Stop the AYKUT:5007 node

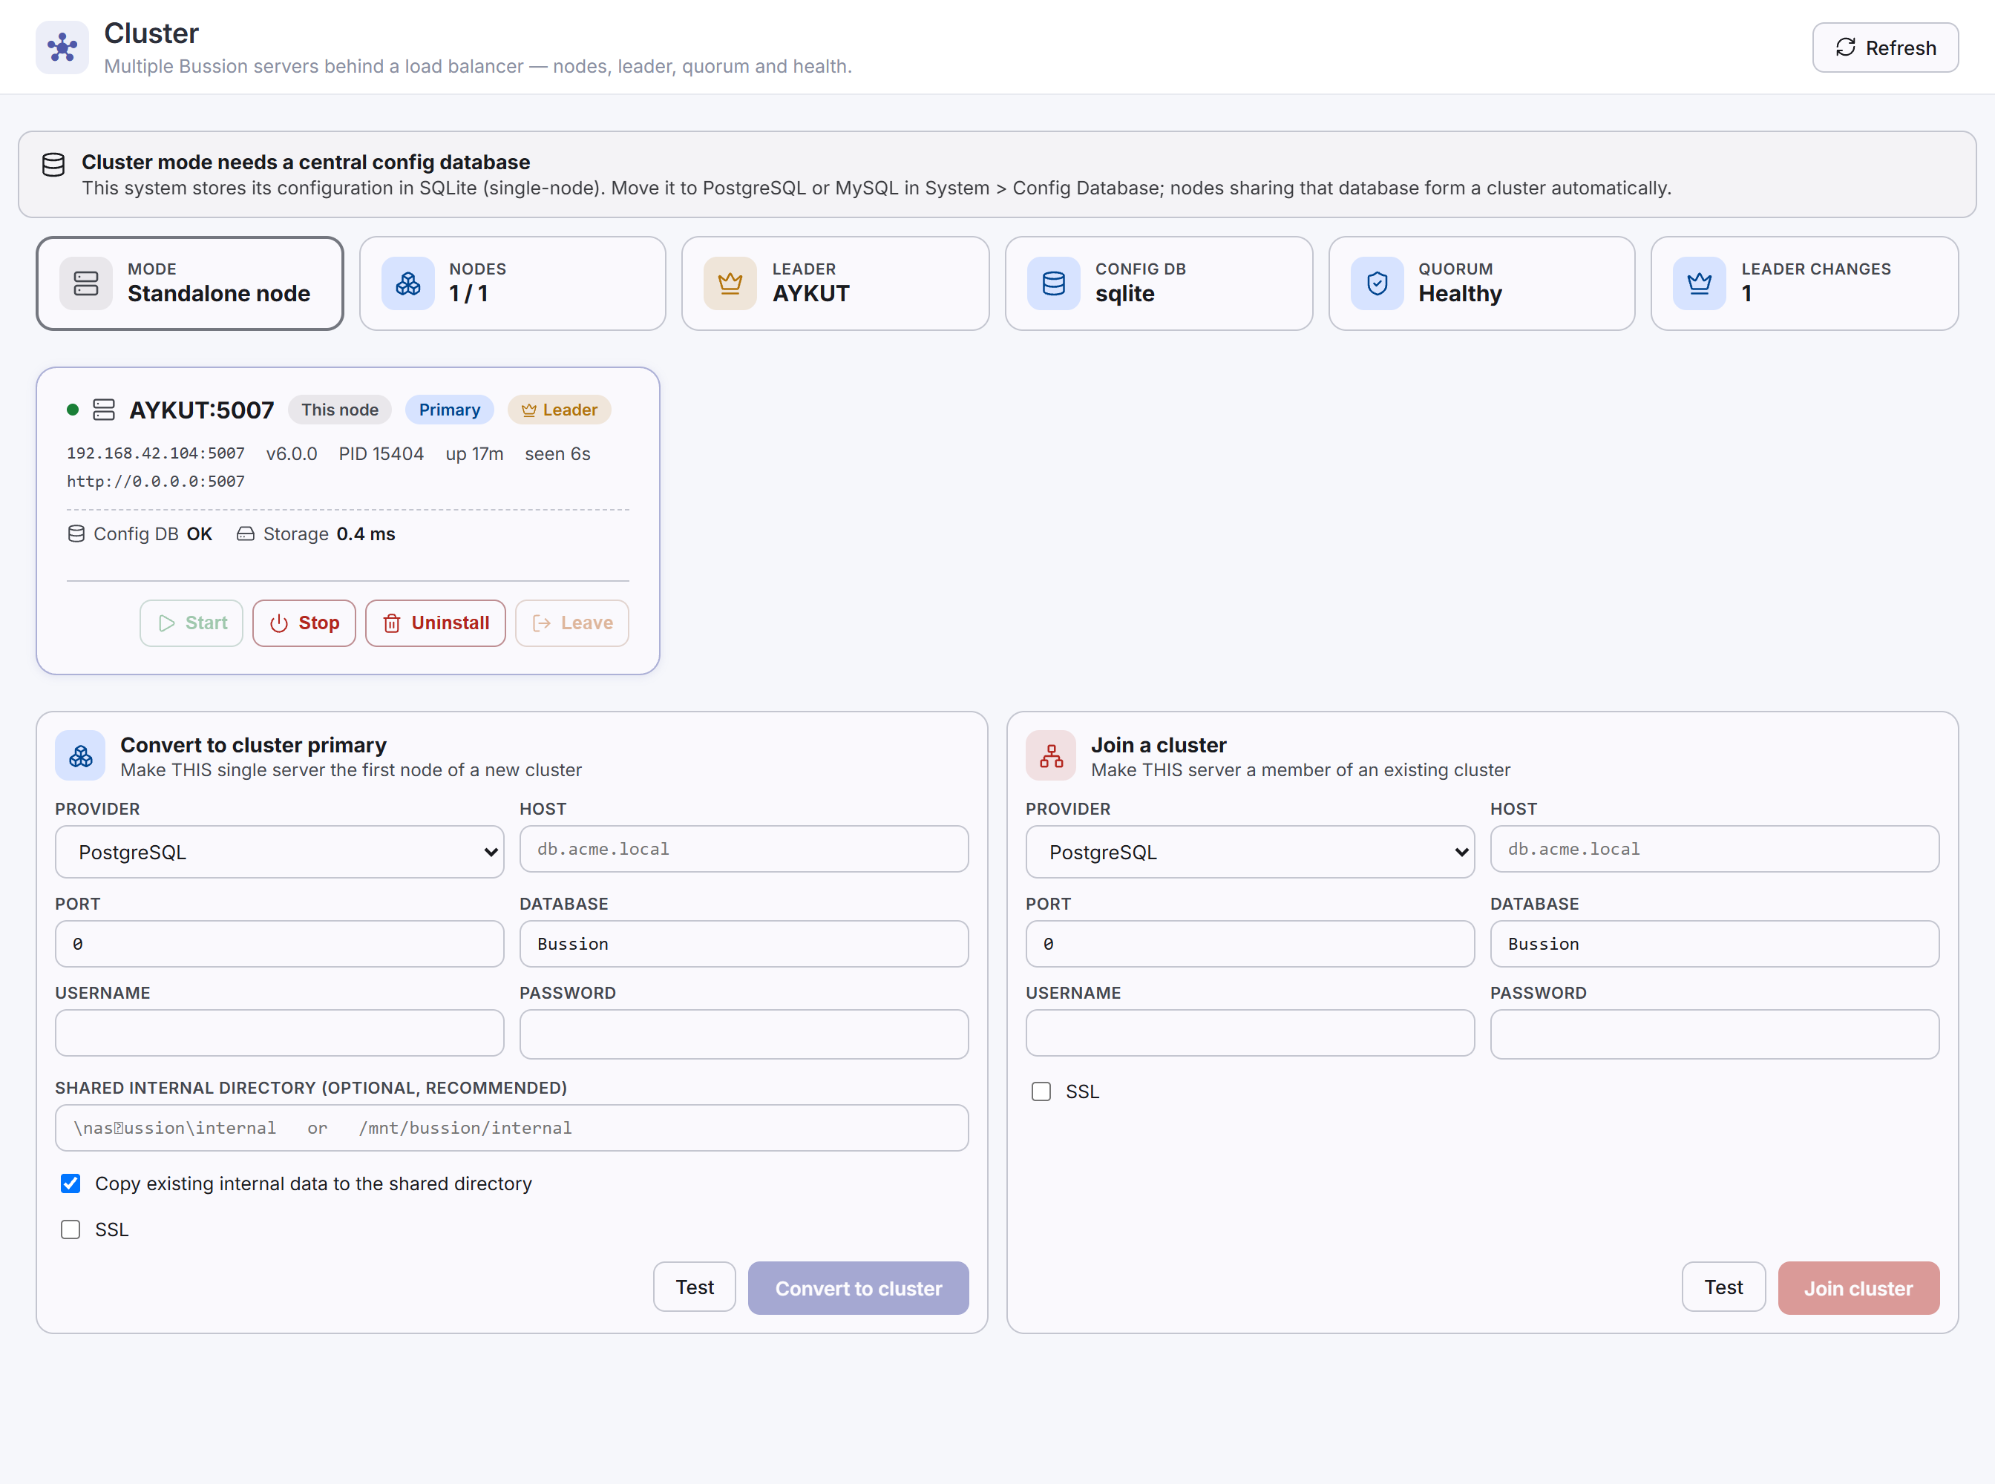(x=304, y=623)
